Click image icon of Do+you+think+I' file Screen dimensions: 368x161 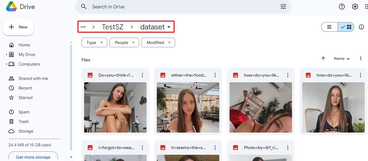coord(90,75)
